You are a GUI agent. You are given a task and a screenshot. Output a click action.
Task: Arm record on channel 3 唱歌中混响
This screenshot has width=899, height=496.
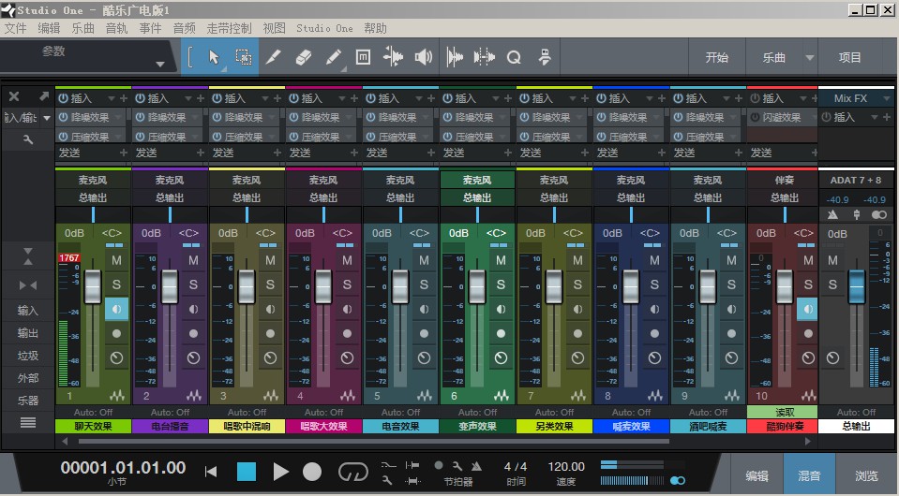[270, 332]
